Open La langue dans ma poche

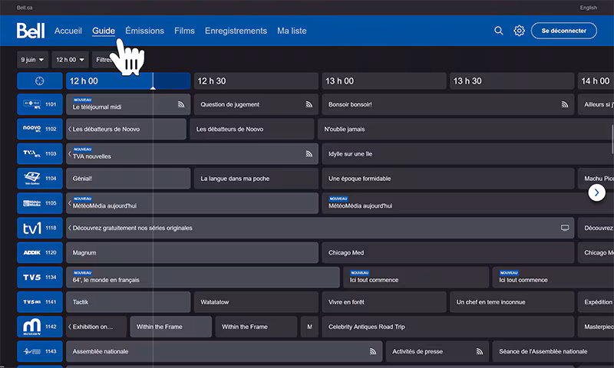(256, 179)
